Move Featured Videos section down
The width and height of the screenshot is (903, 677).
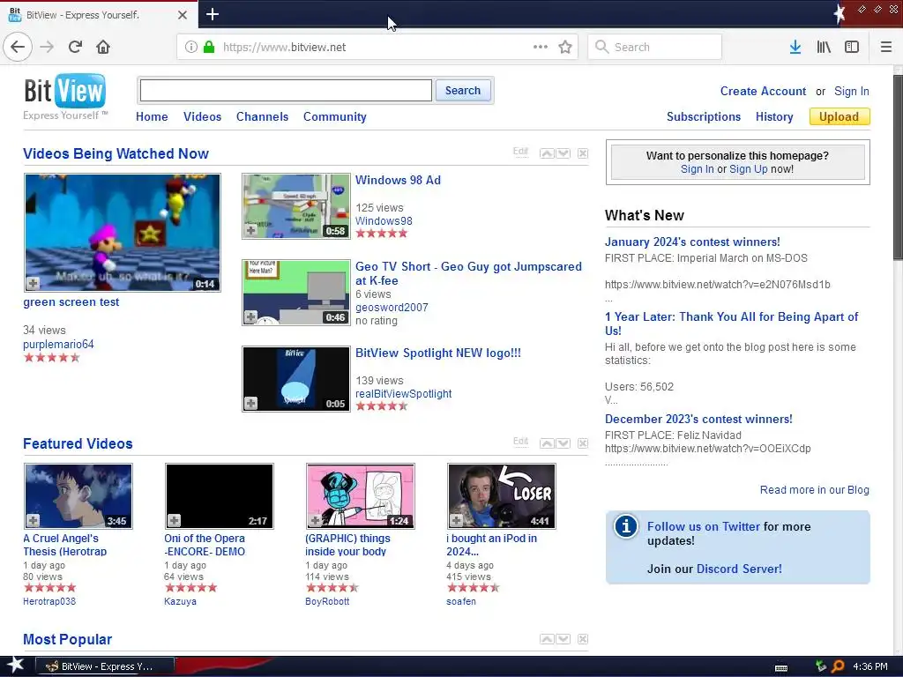point(563,443)
